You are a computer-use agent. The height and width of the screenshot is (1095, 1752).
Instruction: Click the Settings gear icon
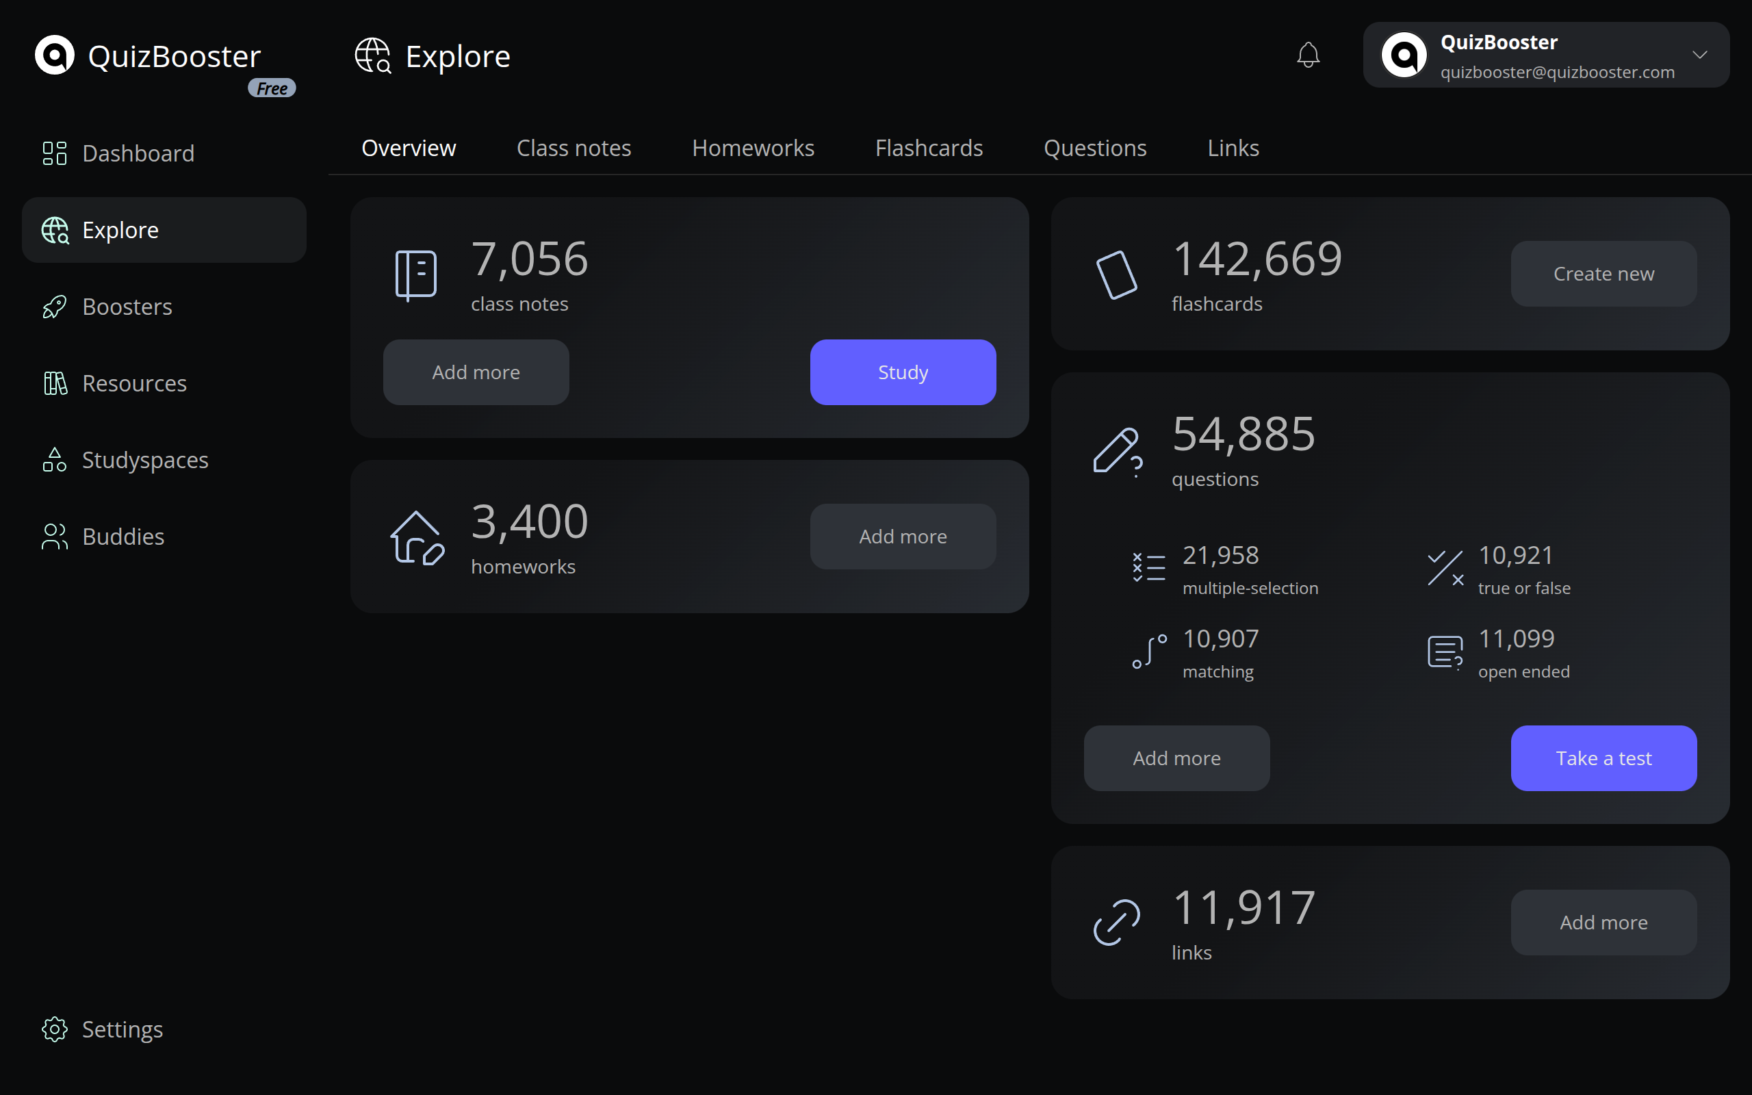coord(55,1029)
